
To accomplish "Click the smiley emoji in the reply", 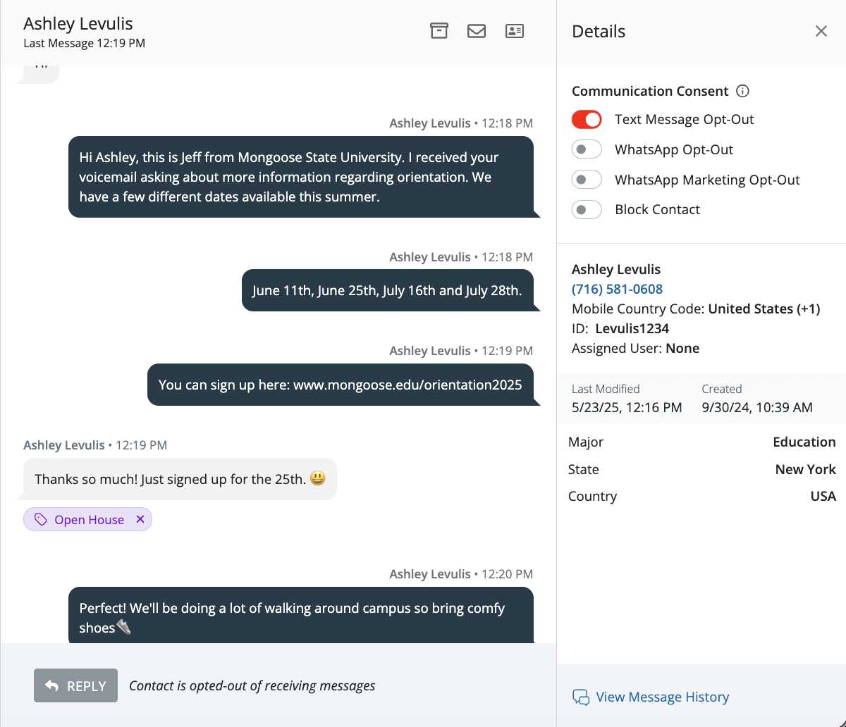I will pos(318,479).
